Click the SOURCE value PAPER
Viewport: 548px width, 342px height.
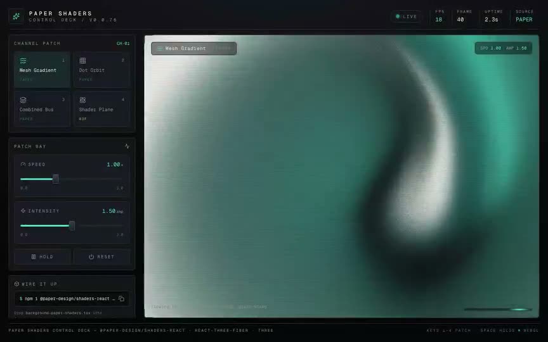pos(524,20)
